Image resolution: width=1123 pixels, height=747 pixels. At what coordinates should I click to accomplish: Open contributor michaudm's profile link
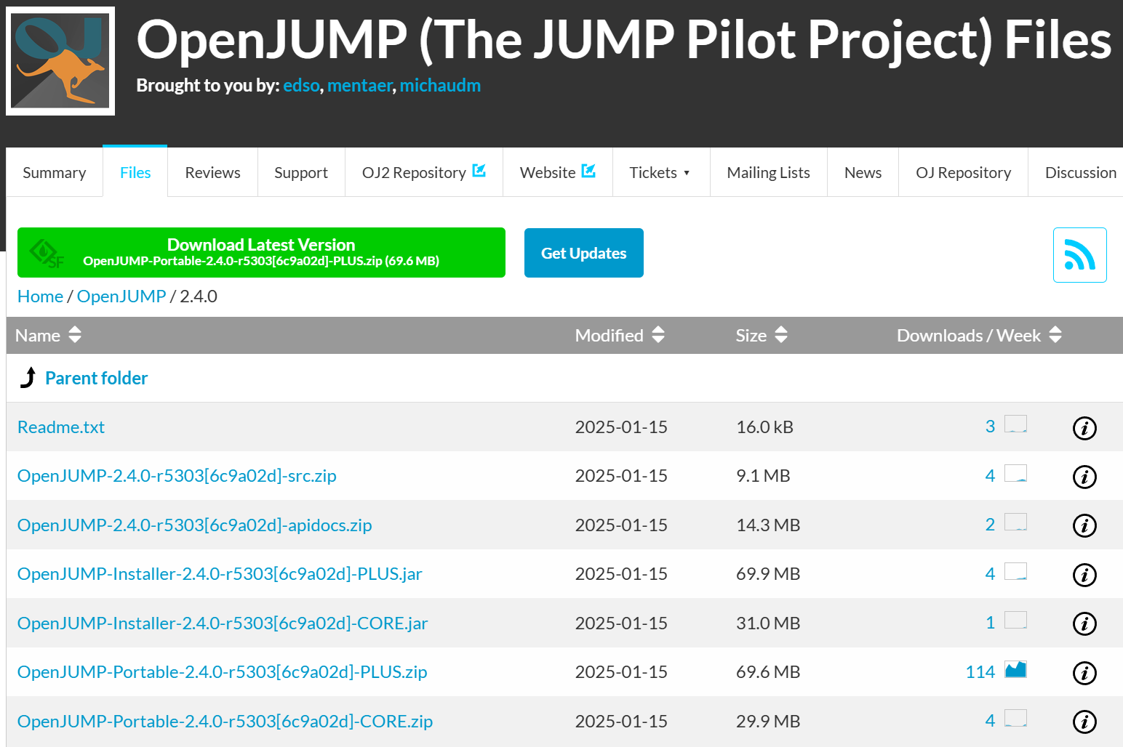tap(440, 86)
